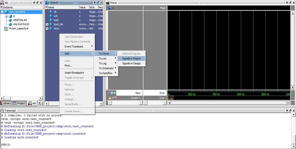This screenshot has height=149, width=296.
Task: Open the Name column dropdown in Objects
Action: tap(46, 7)
